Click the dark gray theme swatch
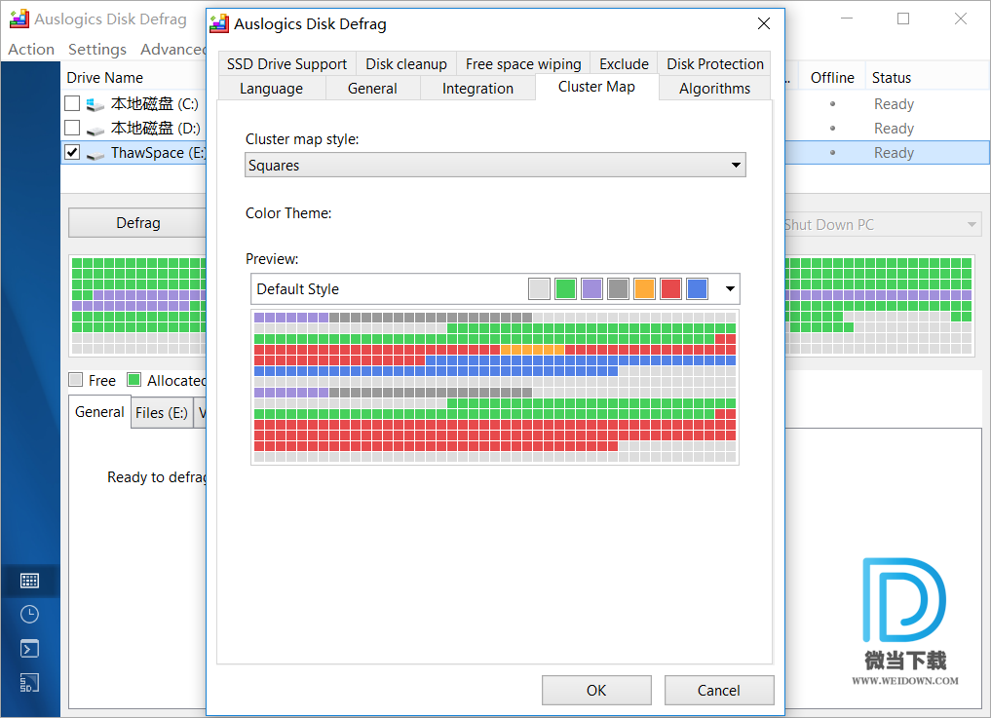This screenshot has width=991, height=718. (x=618, y=288)
